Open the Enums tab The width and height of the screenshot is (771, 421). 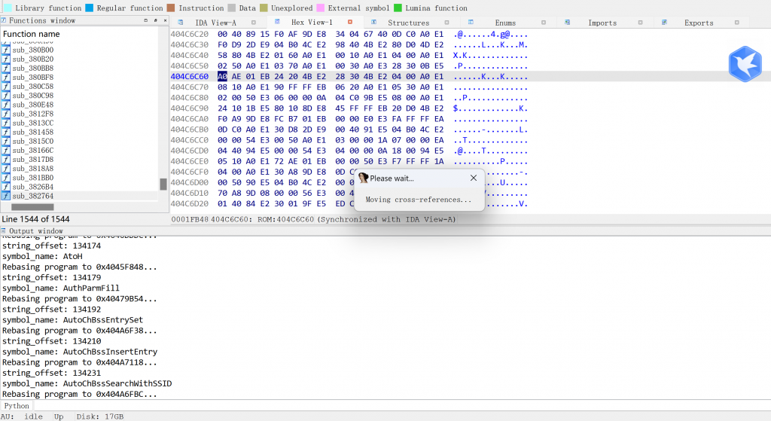coord(505,23)
